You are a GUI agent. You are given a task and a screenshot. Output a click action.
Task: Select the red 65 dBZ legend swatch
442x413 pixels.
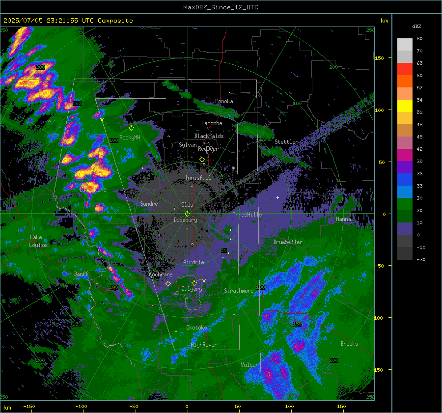[405, 69]
